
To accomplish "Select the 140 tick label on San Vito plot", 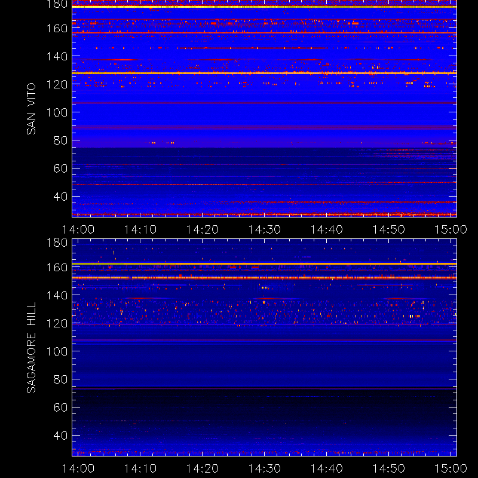I will 57,56.
